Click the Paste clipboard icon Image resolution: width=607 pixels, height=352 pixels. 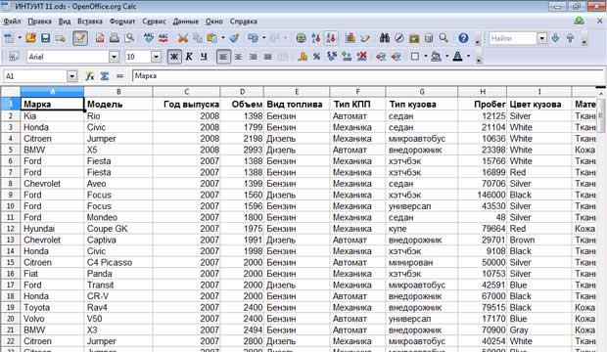[212, 38]
